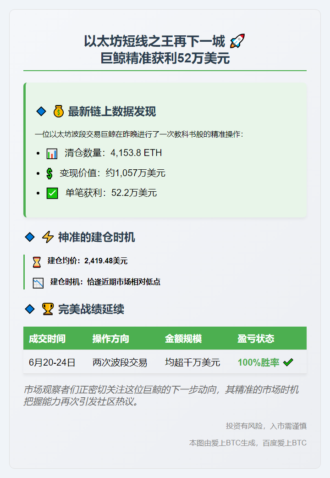Image resolution: width=330 pixels, height=478 pixels.
Task: Click the trophy icon beside 完美战绩延续
Action: (x=48, y=309)
